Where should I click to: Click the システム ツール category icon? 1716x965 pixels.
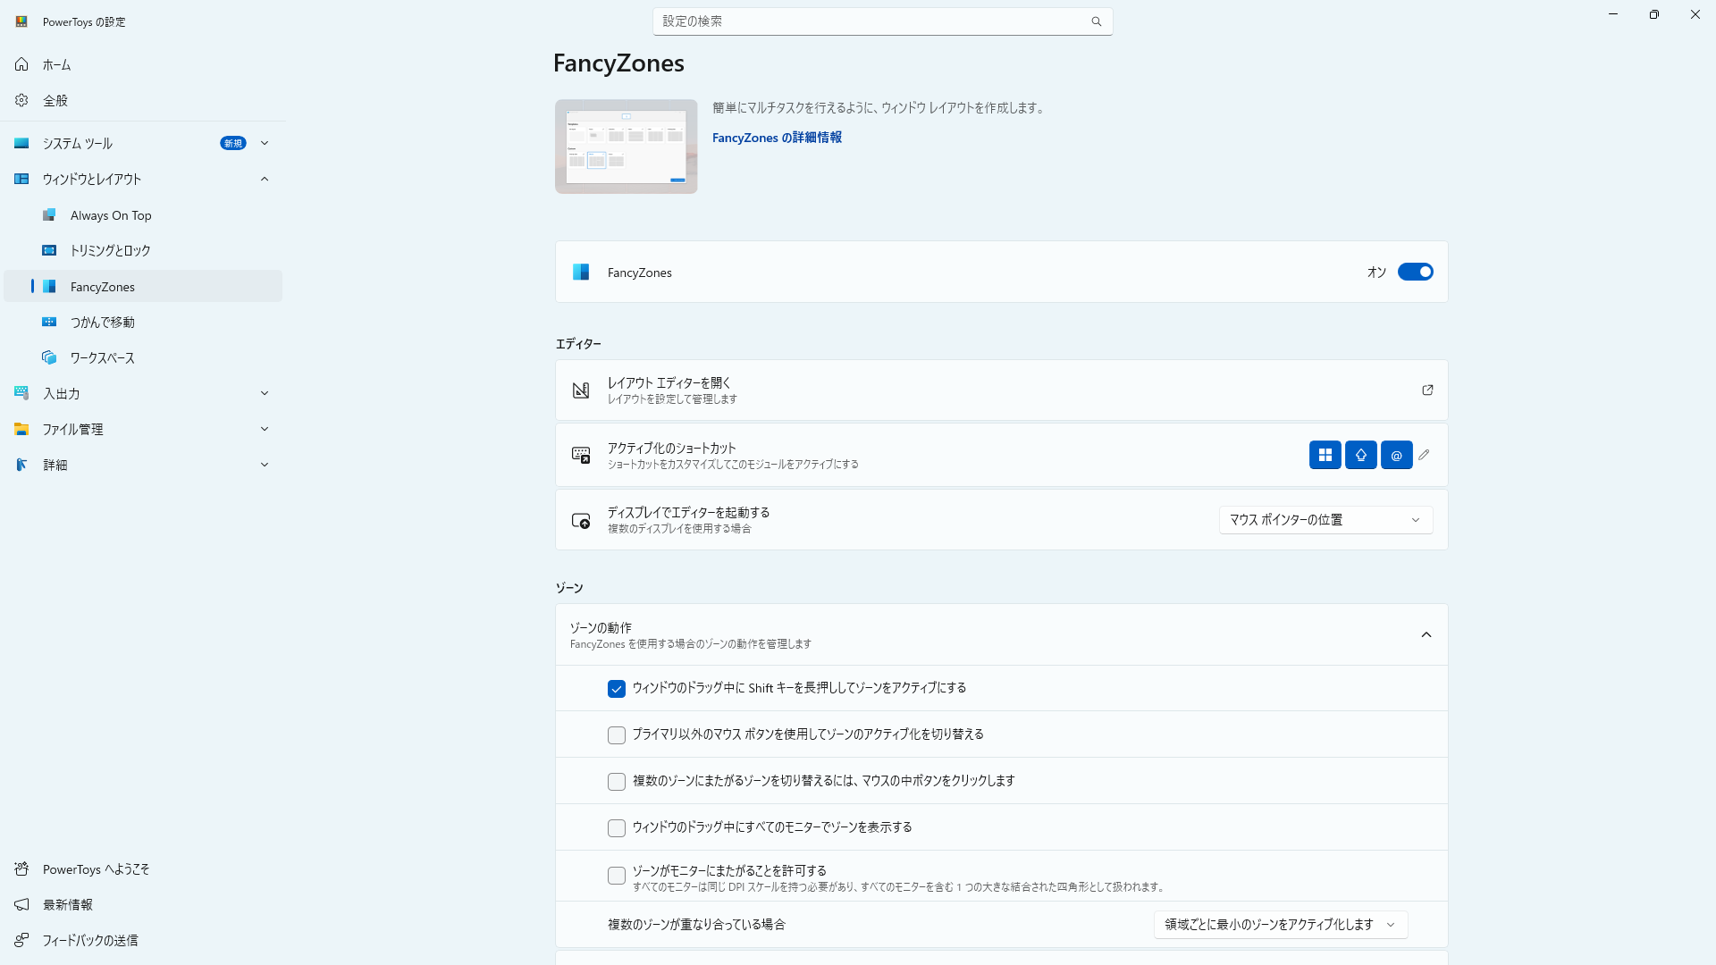coord(21,143)
